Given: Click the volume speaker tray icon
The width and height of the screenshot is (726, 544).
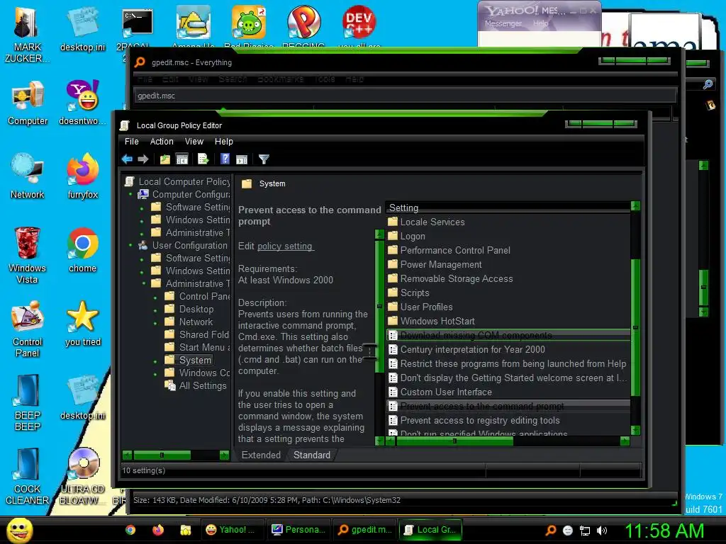Looking at the screenshot, I should click(x=602, y=531).
